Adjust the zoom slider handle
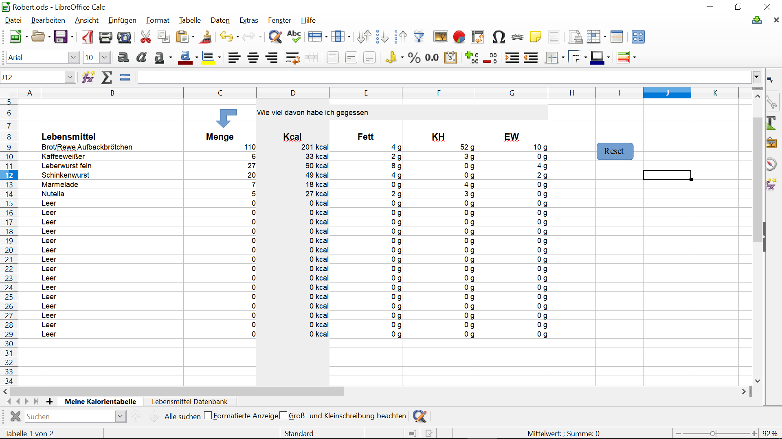This screenshot has height=439, width=782. [713, 434]
